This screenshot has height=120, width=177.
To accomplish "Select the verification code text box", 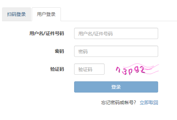I will tap(89, 69).
